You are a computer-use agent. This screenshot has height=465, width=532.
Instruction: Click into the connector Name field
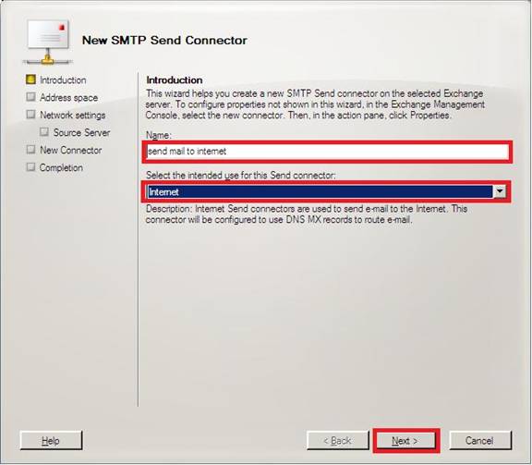327,152
